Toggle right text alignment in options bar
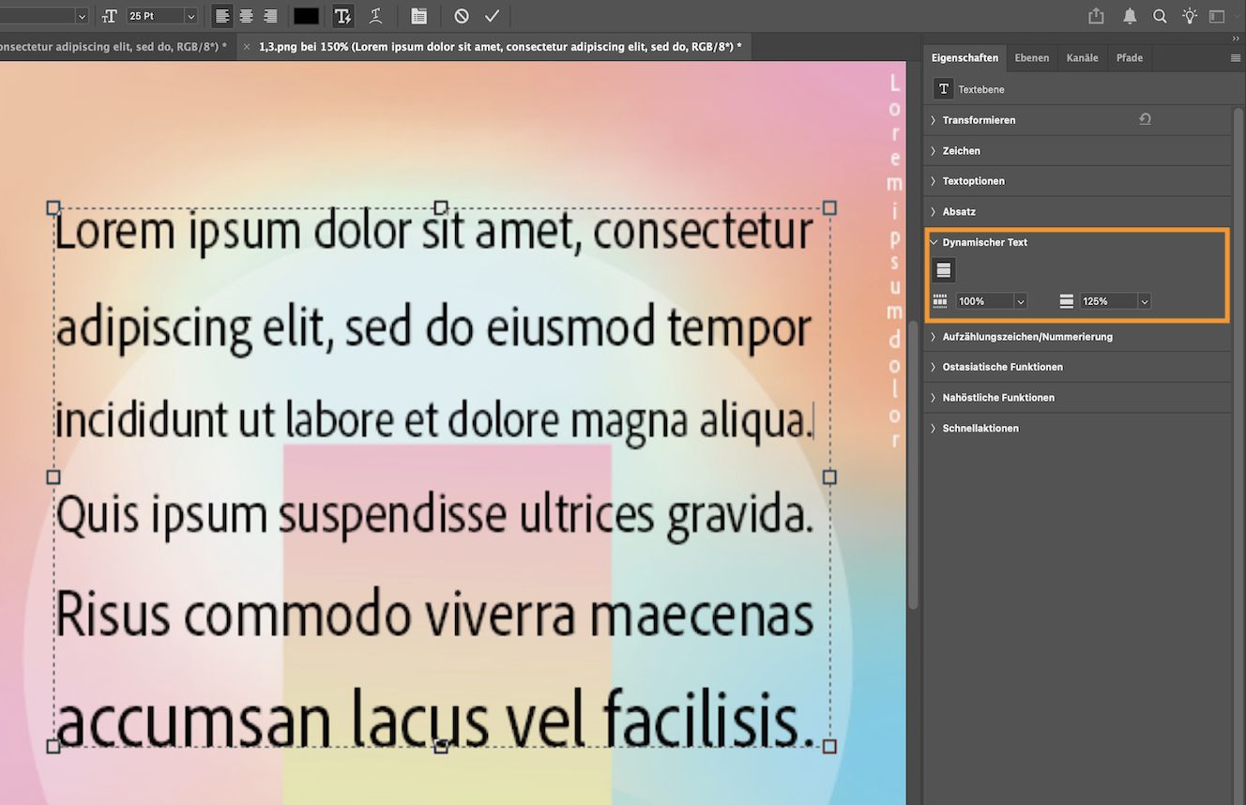 click(x=270, y=15)
